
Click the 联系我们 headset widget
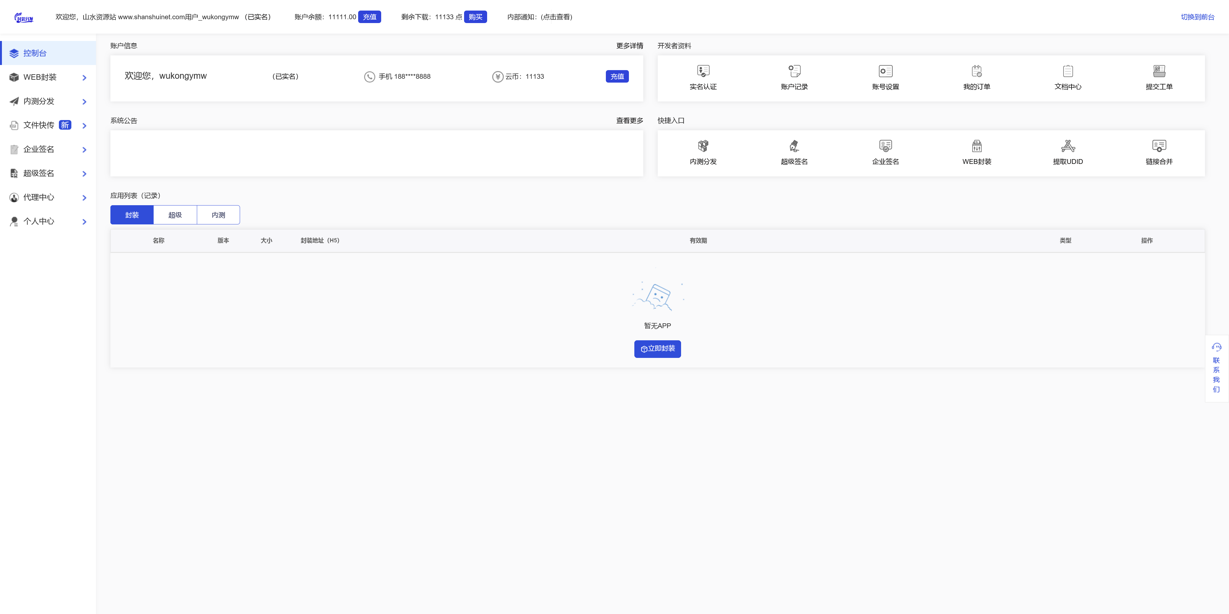(x=1216, y=368)
